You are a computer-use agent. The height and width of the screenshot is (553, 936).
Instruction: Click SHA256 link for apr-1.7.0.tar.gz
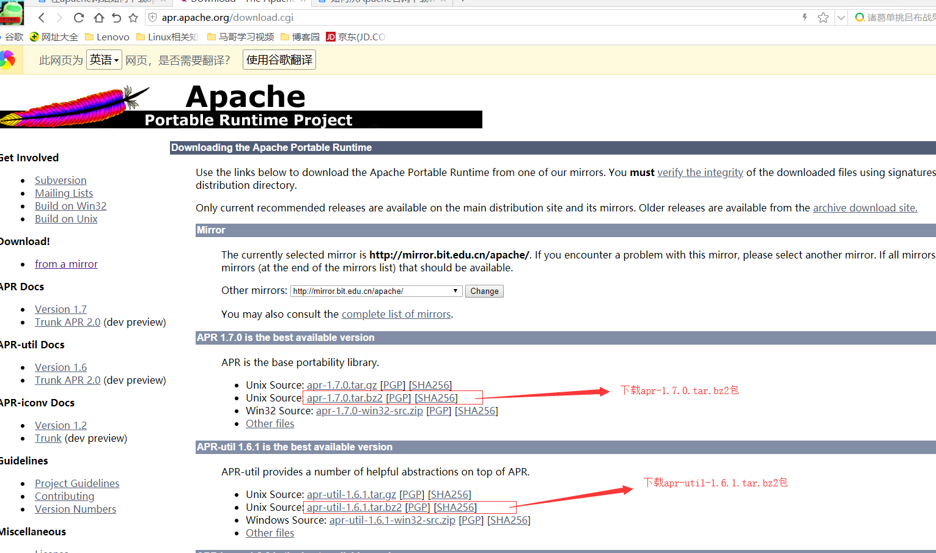[430, 385]
